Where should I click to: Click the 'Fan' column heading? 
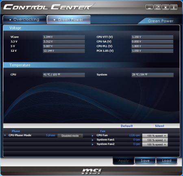point(102,131)
